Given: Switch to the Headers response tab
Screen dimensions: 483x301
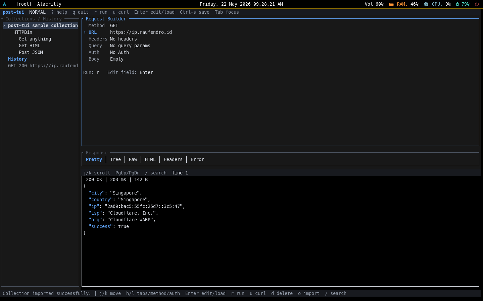Looking at the screenshot, I should pyautogui.click(x=173, y=160).
